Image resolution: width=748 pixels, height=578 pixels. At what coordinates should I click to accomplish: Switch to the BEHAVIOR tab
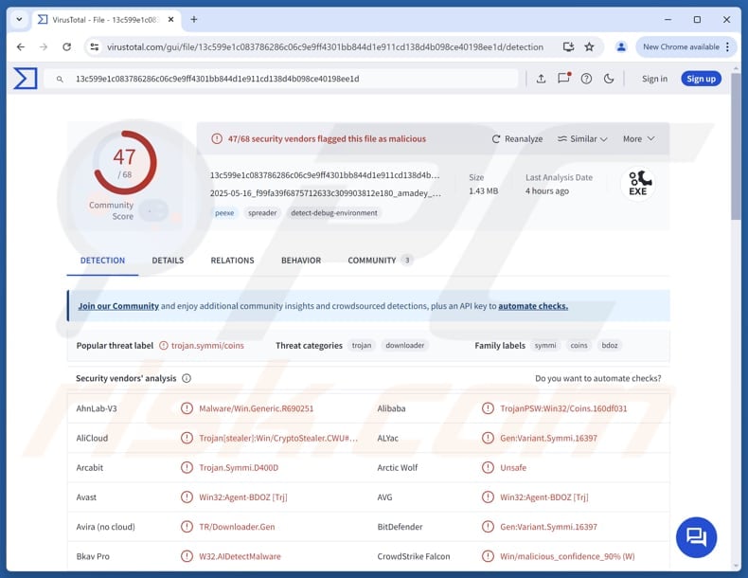301,261
